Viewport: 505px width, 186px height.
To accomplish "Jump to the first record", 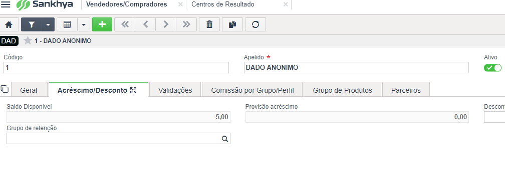I will 125,25.
